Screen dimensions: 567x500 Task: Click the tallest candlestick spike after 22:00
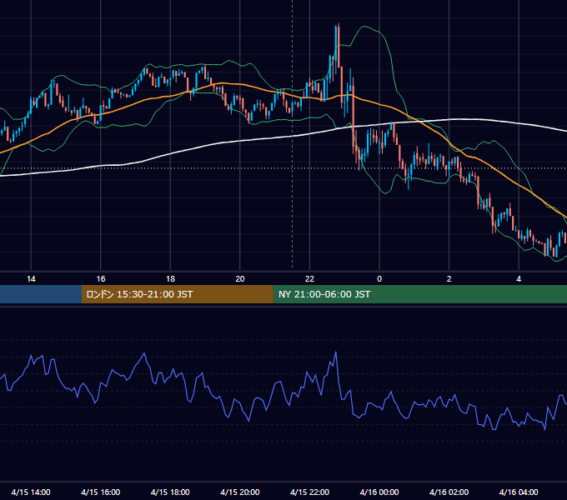click(338, 47)
